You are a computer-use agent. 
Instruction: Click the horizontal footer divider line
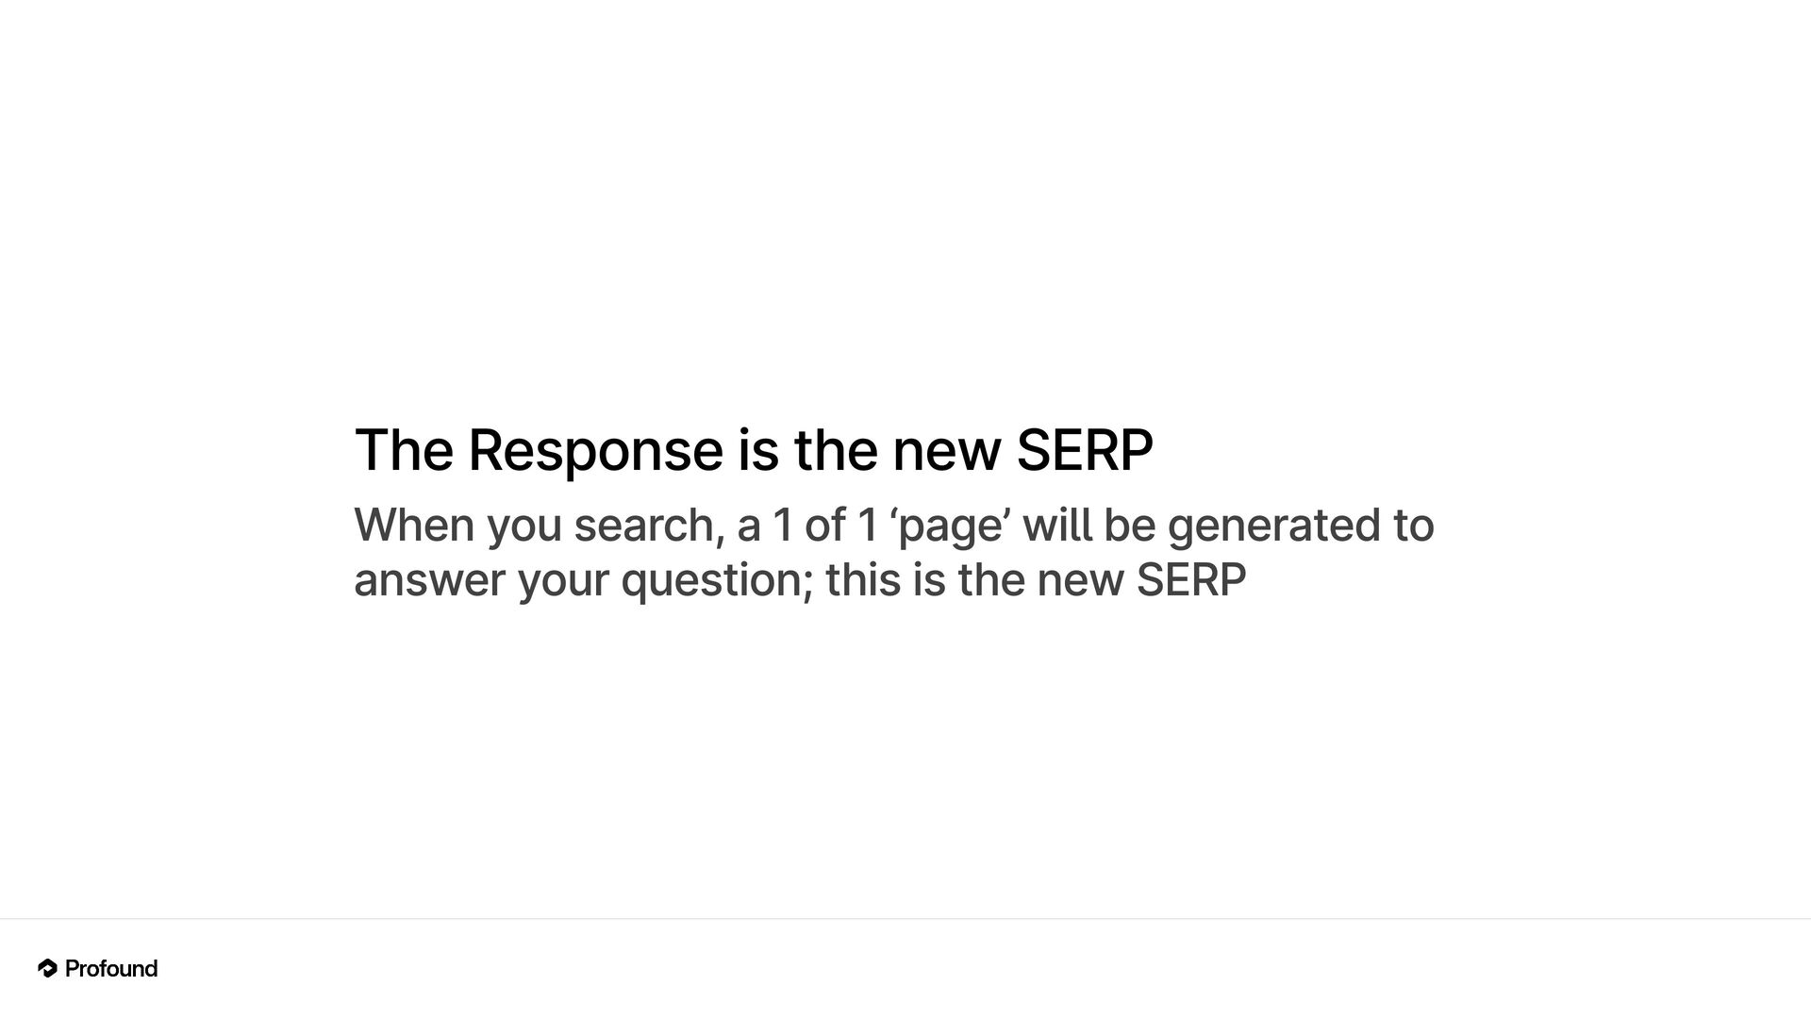[905, 919]
